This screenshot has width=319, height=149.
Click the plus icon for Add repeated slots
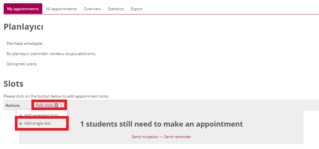pyautogui.click(x=21, y=115)
